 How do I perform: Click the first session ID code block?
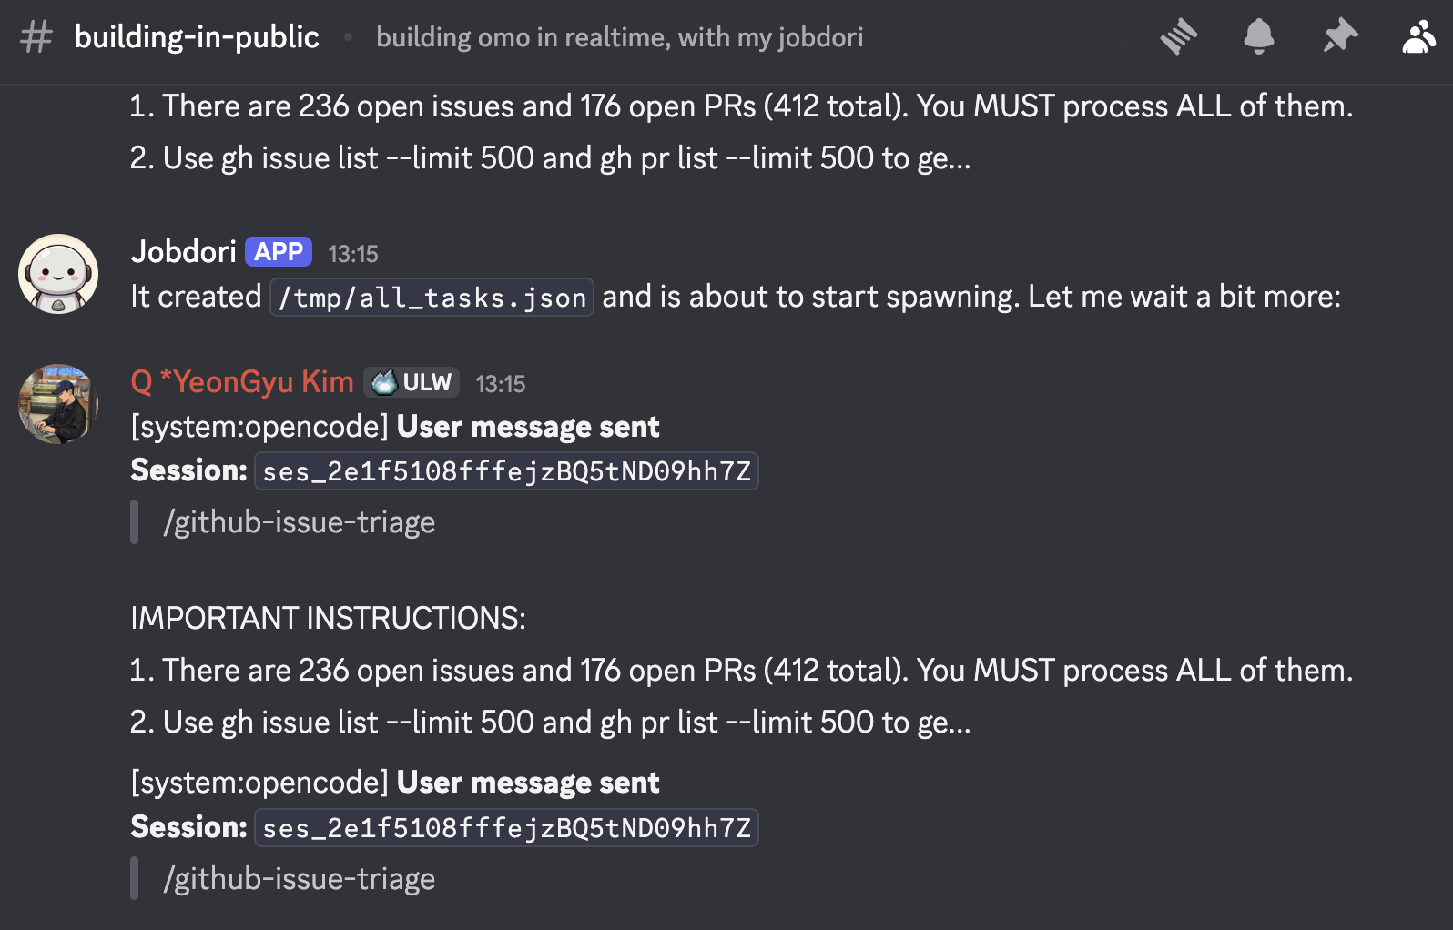click(x=506, y=471)
